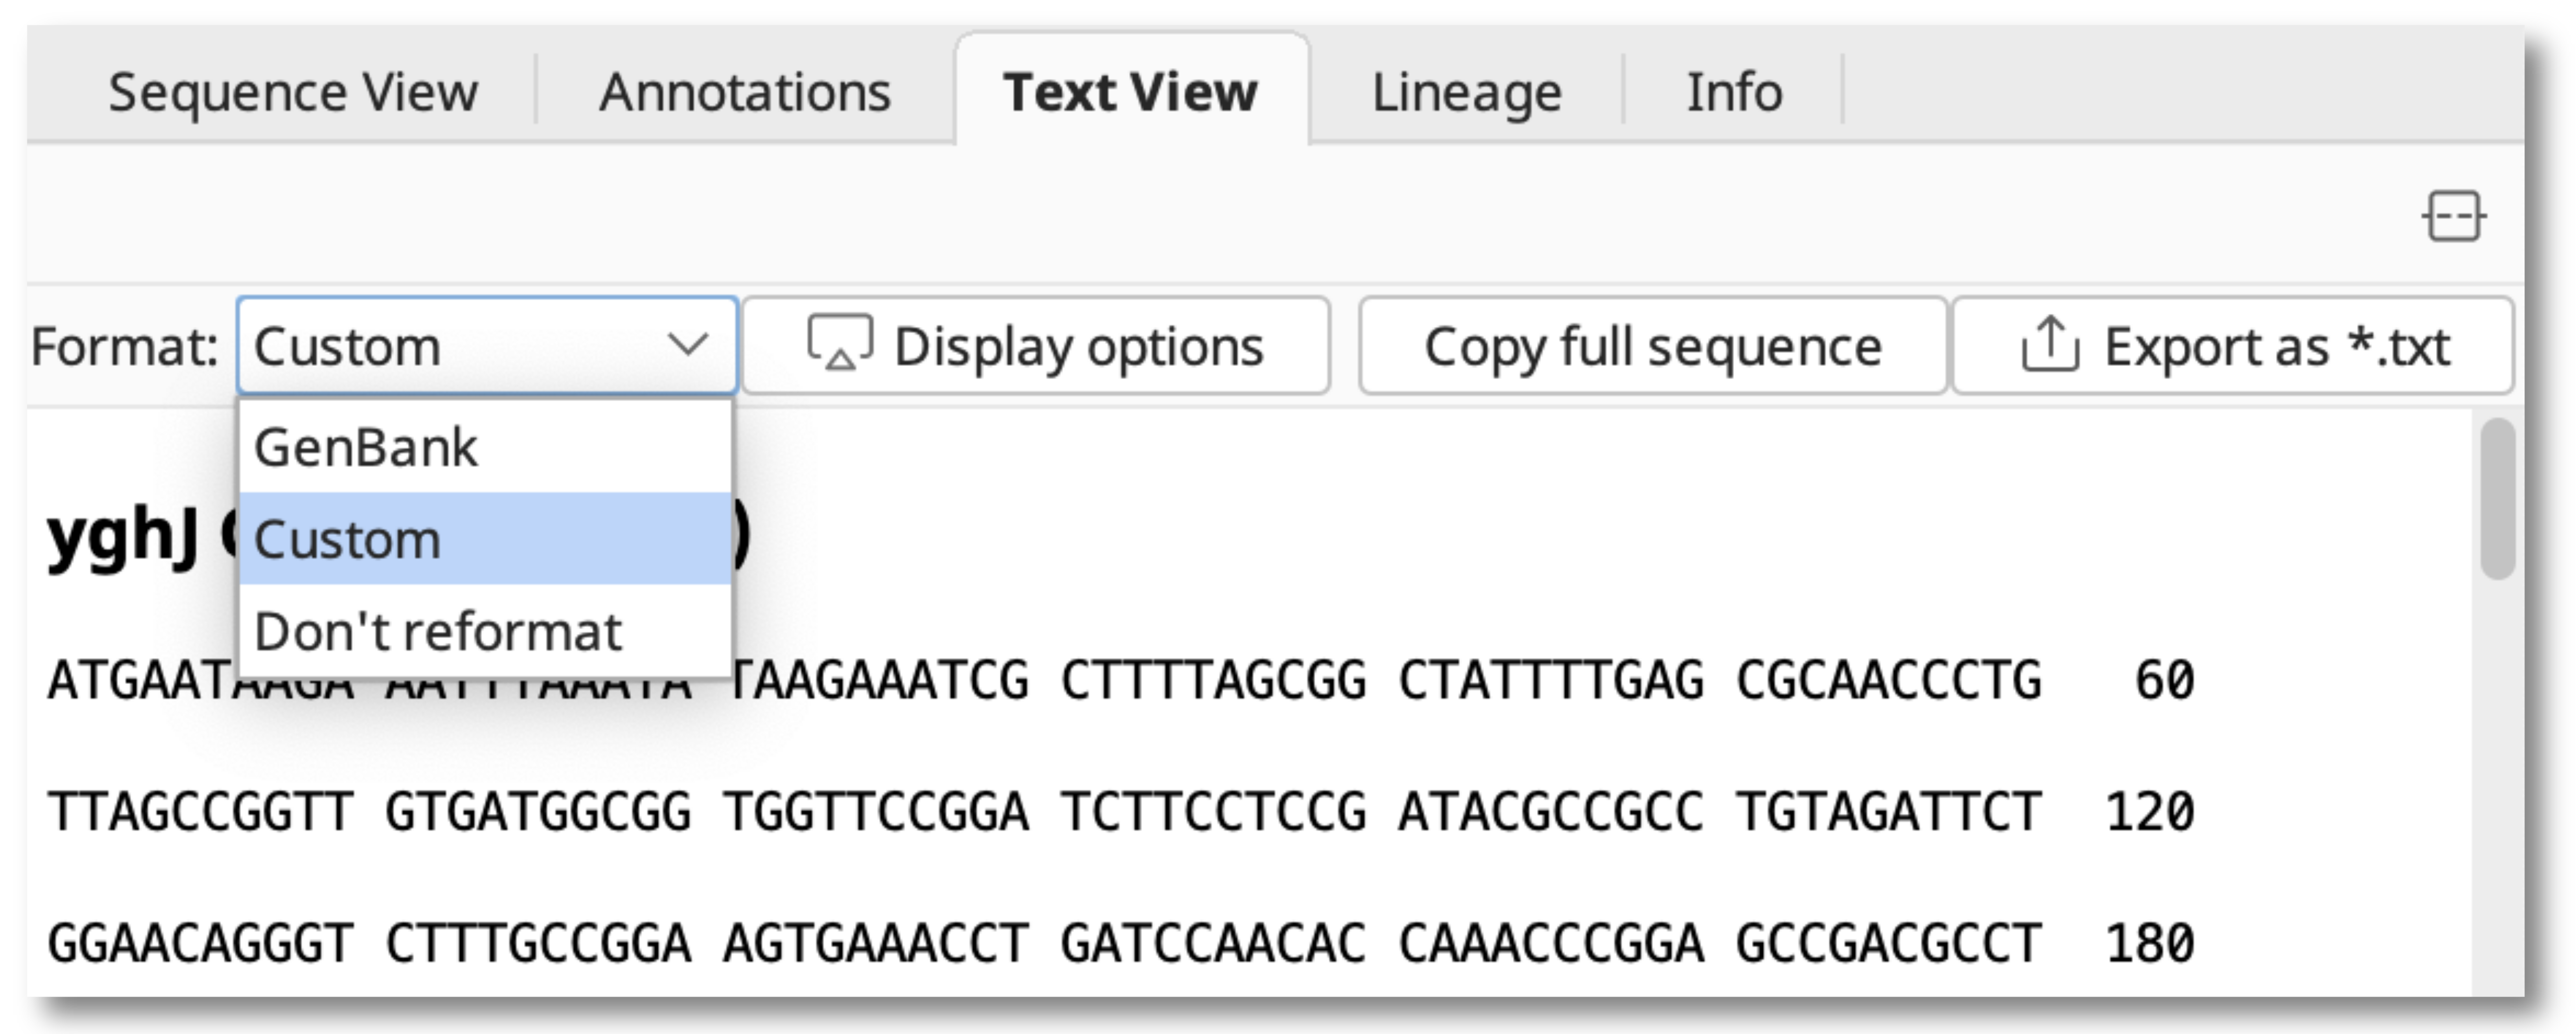
Task: Click the Format dropdown chevron arrow
Action: 688,345
